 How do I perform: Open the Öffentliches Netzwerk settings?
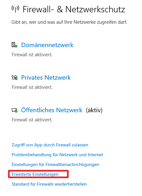coord(52,110)
